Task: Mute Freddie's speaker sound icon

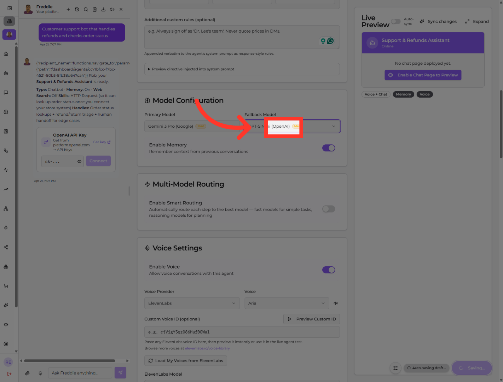Action: click(x=112, y=10)
